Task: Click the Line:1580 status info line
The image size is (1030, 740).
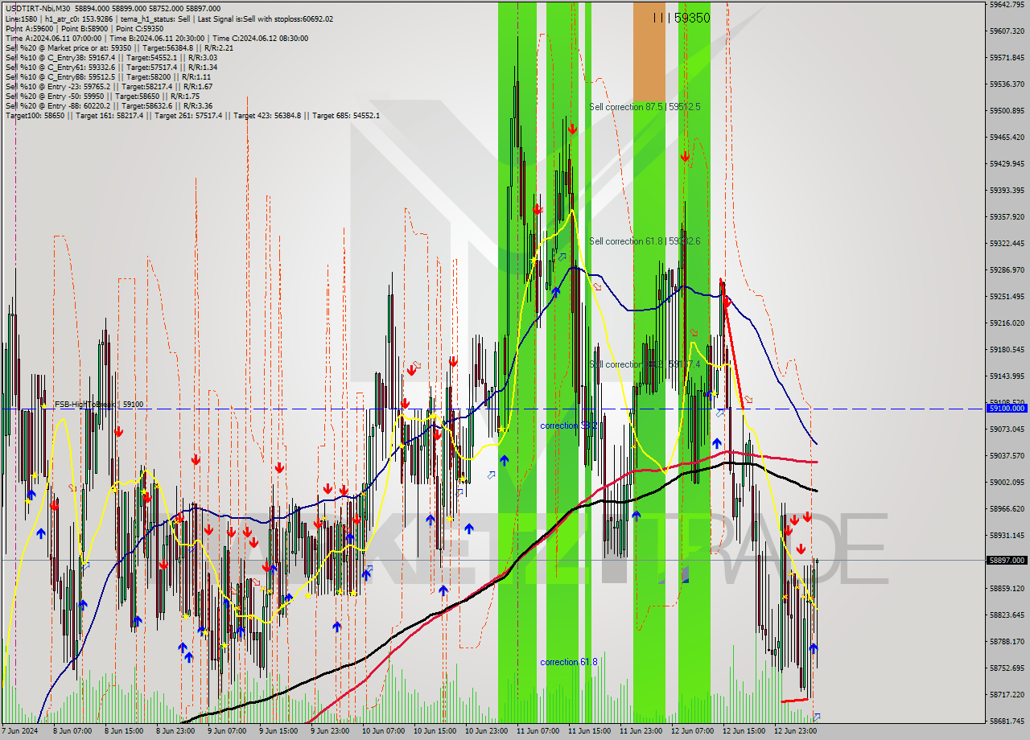Action: 169,18
